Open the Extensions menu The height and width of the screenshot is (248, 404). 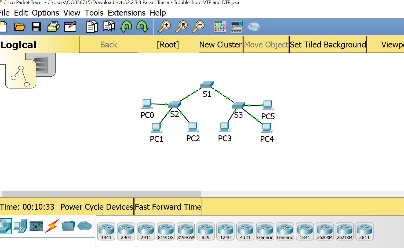126,13
